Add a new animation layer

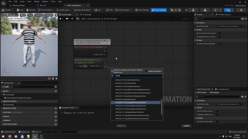[56, 108]
